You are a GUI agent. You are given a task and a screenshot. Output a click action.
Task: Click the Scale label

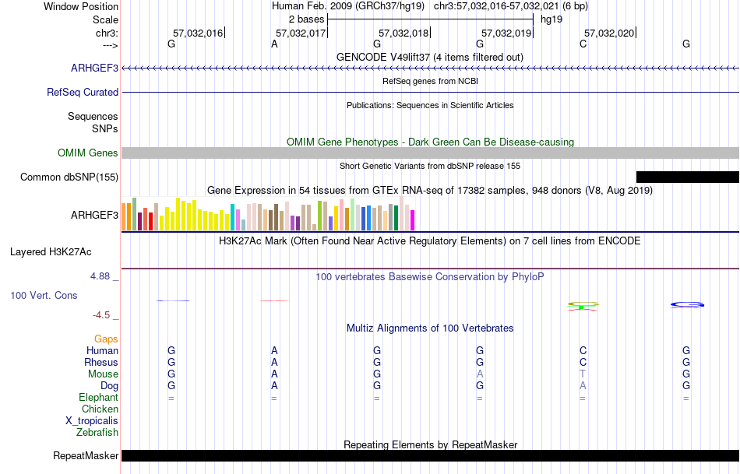tap(105, 19)
